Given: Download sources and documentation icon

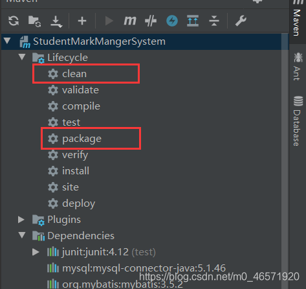Looking at the screenshot, I should pos(56,21).
